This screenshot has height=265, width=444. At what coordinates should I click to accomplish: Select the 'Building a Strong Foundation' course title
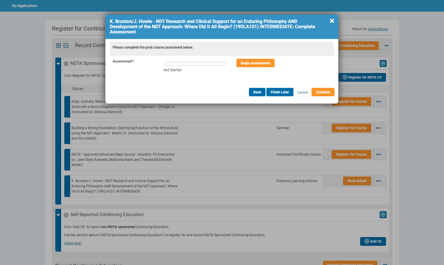tap(125, 133)
